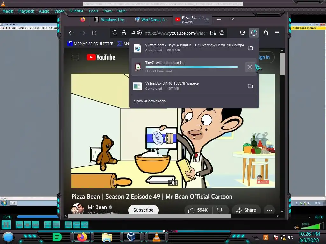The height and width of the screenshot is (244, 326).
Task: Click the autoplay blocked icon
Action: [139, 33]
